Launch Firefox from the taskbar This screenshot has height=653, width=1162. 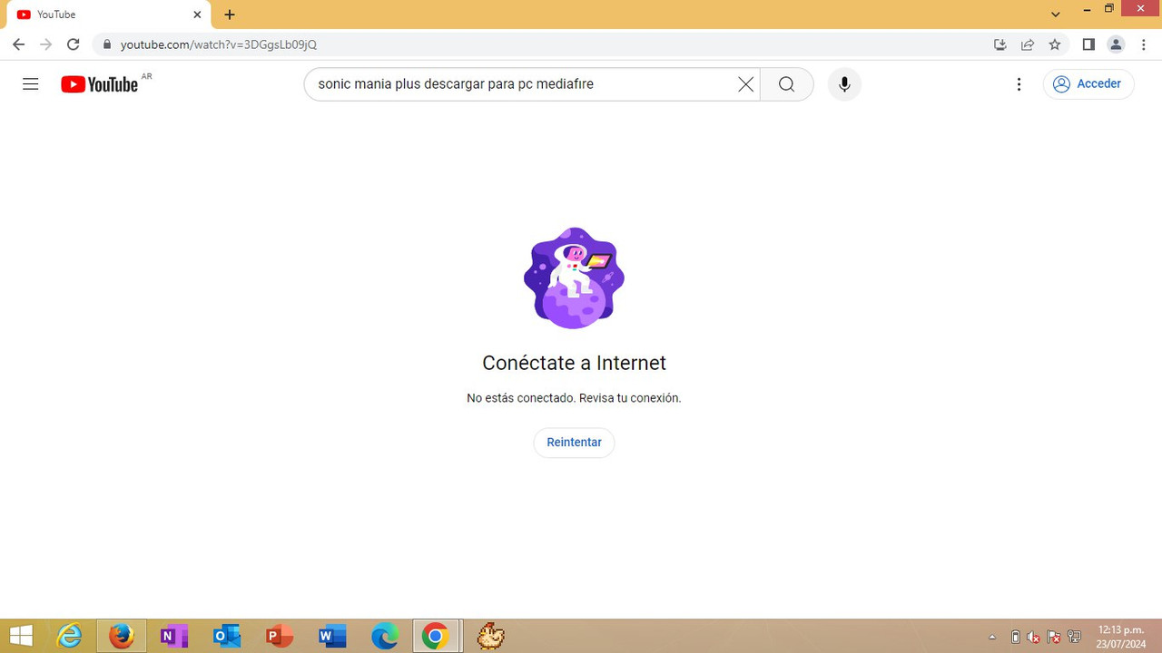tap(122, 636)
